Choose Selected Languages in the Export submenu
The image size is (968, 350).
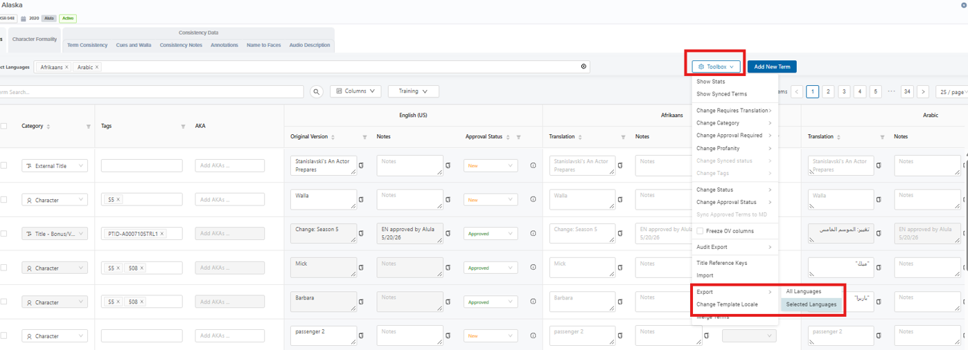click(811, 304)
